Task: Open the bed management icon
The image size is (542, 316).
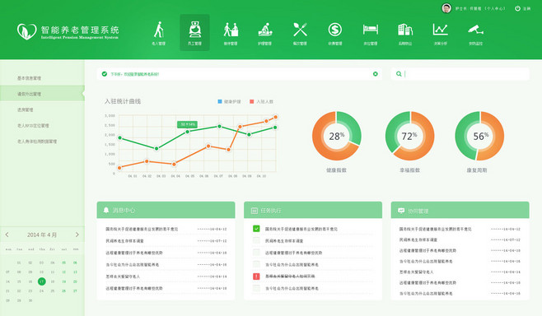Action: (x=370, y=30)
